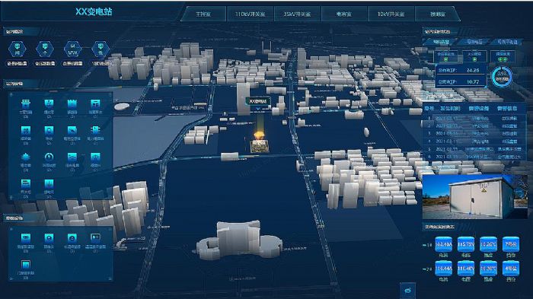Click the first alarm record row dated 2021-03
The height and width of the screenshot is (299, 533).
[x=474, y=118]
